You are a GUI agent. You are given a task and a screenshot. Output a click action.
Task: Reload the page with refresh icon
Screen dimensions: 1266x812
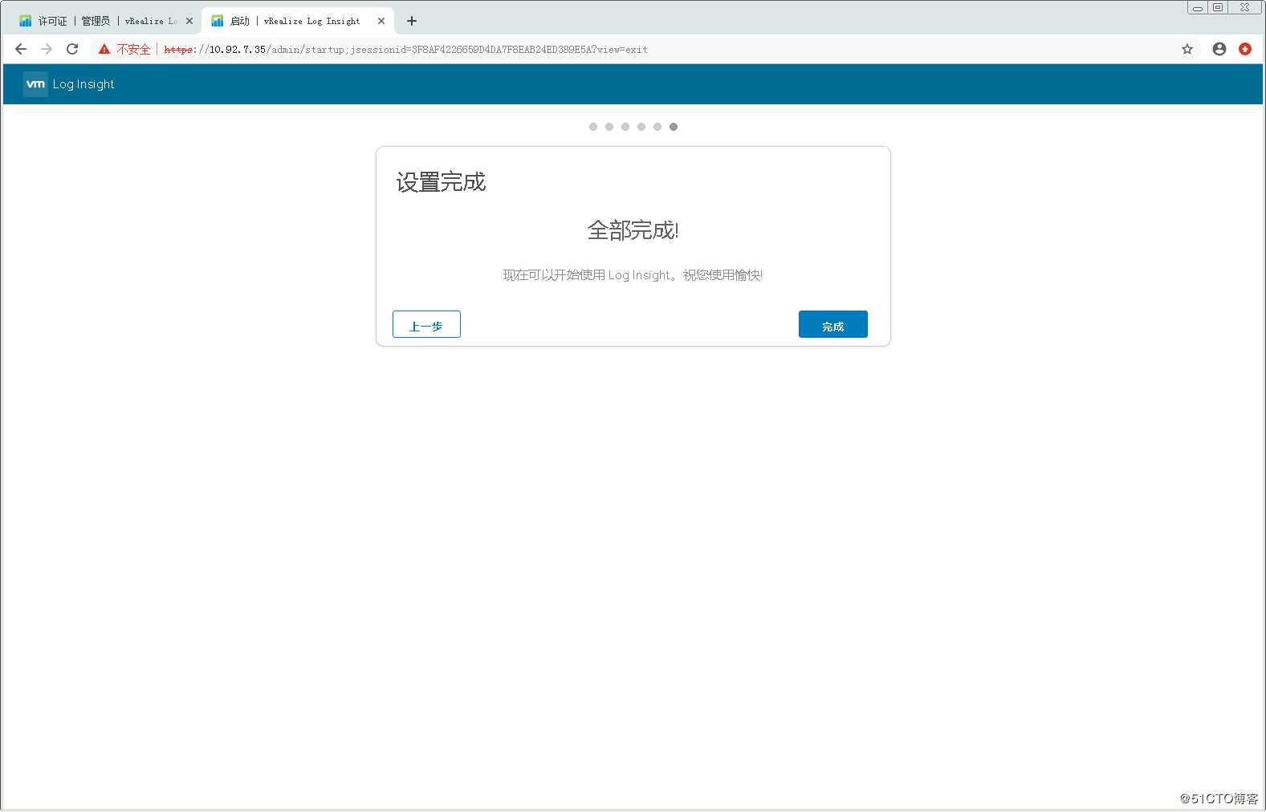tap(72, 49)
